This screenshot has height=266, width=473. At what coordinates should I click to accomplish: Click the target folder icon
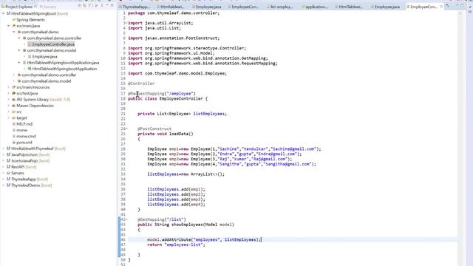pos(14,118)
